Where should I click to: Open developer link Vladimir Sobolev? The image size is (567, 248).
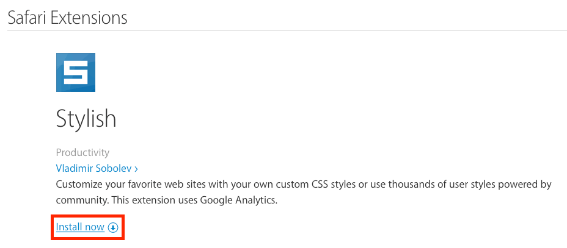[93, 168]
